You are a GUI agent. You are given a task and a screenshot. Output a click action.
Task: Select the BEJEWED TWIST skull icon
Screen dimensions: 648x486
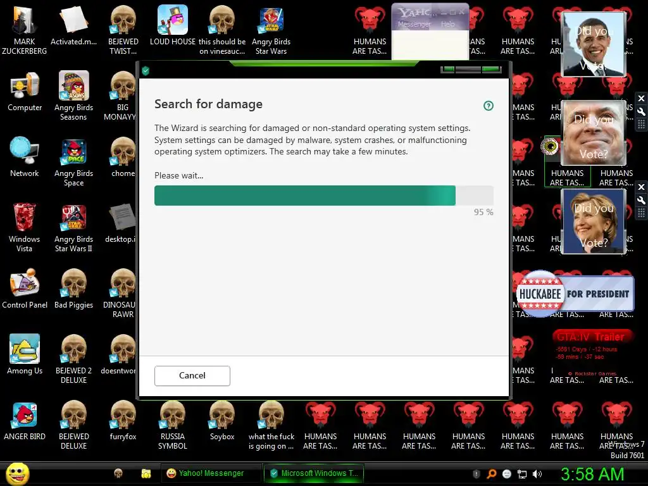pyautogui.click(x=123, y=30)
